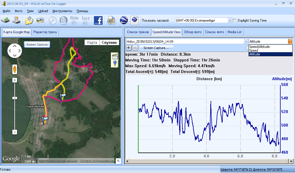Click the open project folder icon
This screenshot has width=295, height=173.
pyautogui.click(x=29, y=20)
